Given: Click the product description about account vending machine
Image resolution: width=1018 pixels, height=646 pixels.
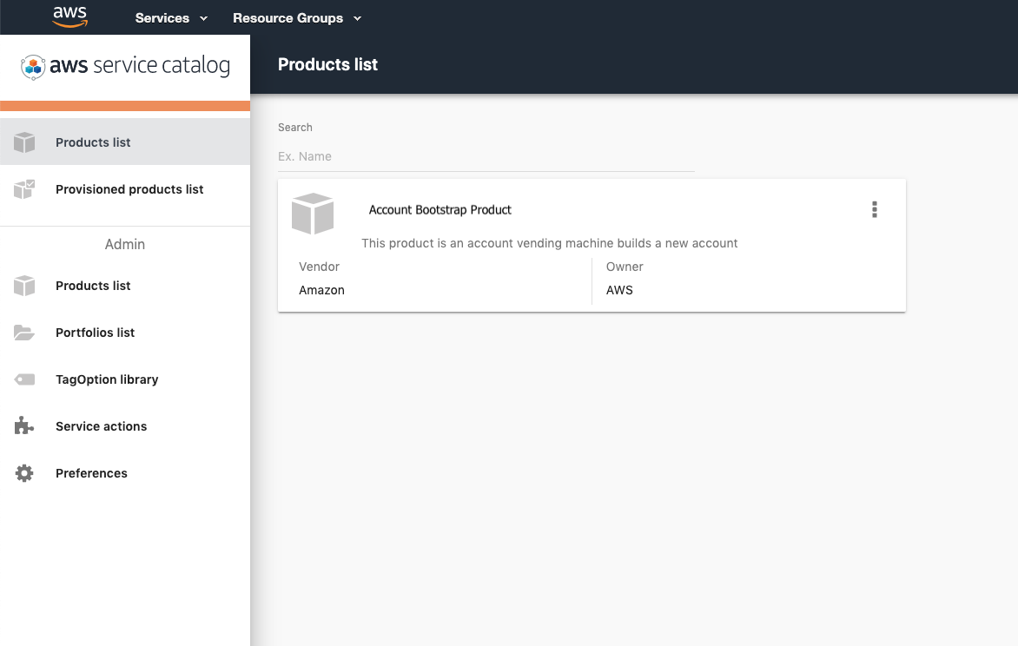Looking at the screenshot, I should [549, 243].
